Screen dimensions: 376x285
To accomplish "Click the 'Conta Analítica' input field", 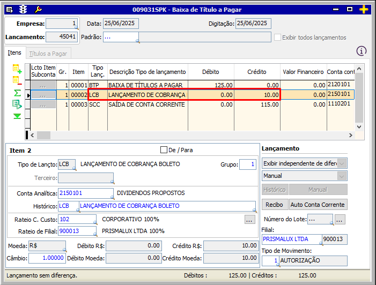I will tap(85, 193).
